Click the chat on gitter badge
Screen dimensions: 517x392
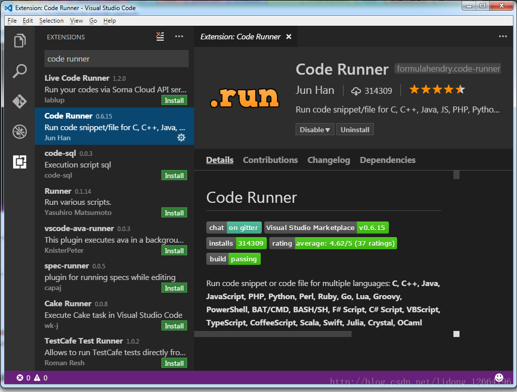tap(234, 228)
